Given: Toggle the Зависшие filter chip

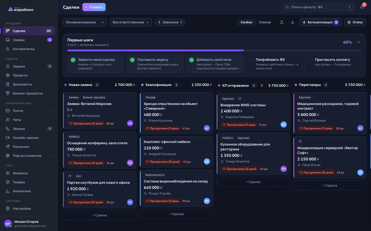Looking at the screenshot, I should click(x=170, y=22).
